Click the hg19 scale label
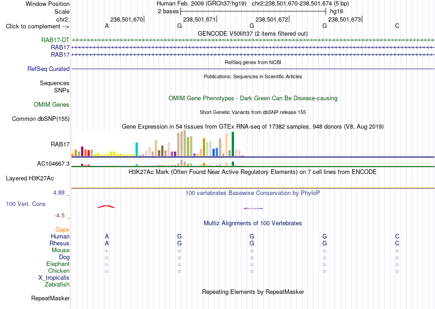Image resolution: width=435 pixels, height=309 pixels. click(x=337, y=11)
